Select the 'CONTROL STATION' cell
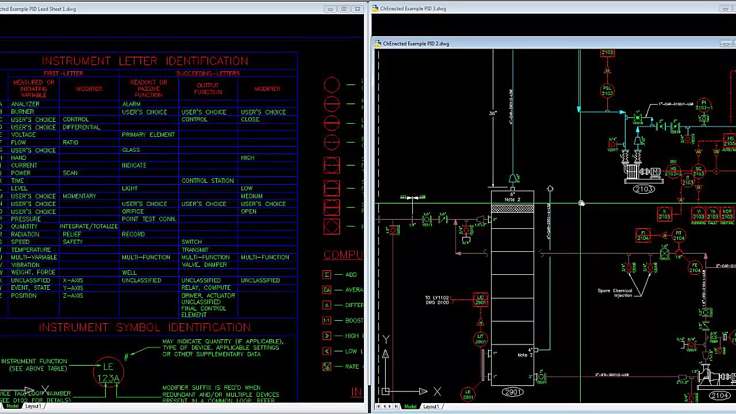 click(208, 181)
